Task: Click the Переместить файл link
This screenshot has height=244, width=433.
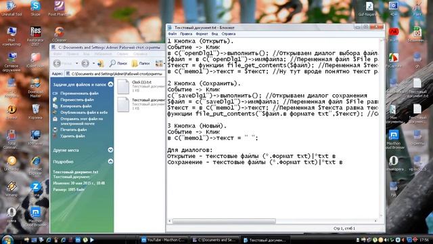Action: pos(77,100)
